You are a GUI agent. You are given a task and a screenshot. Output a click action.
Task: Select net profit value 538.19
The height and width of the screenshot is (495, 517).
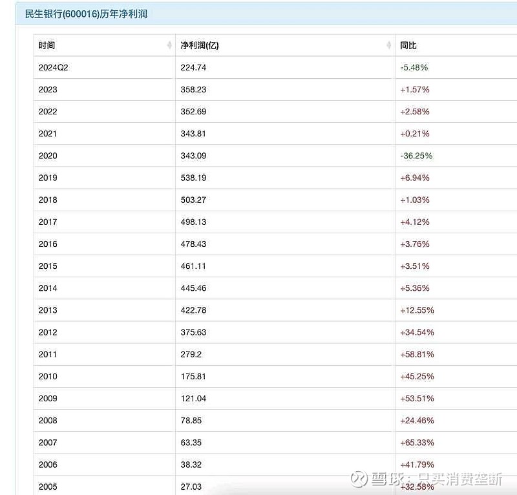(x=193, y=178)
